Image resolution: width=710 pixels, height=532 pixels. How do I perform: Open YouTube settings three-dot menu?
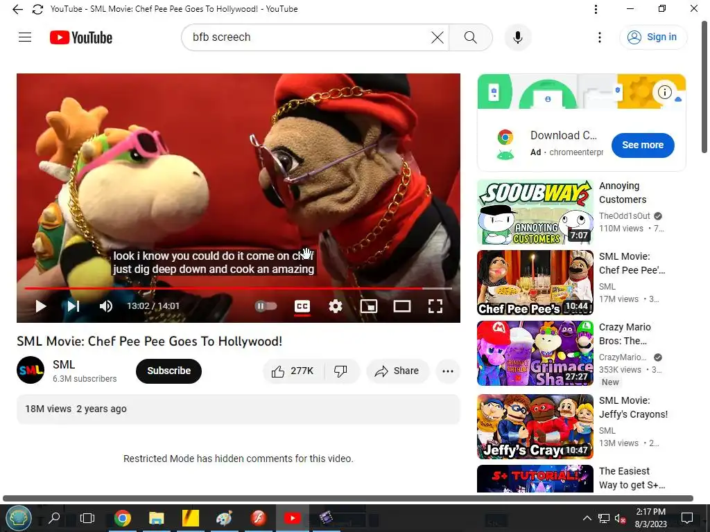tap(600, 37)
